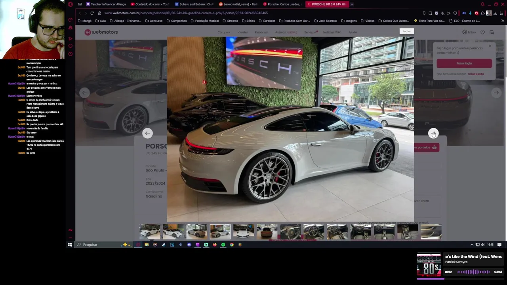
Task: Click the Opera menu logo icon
Action: [71, 4]
